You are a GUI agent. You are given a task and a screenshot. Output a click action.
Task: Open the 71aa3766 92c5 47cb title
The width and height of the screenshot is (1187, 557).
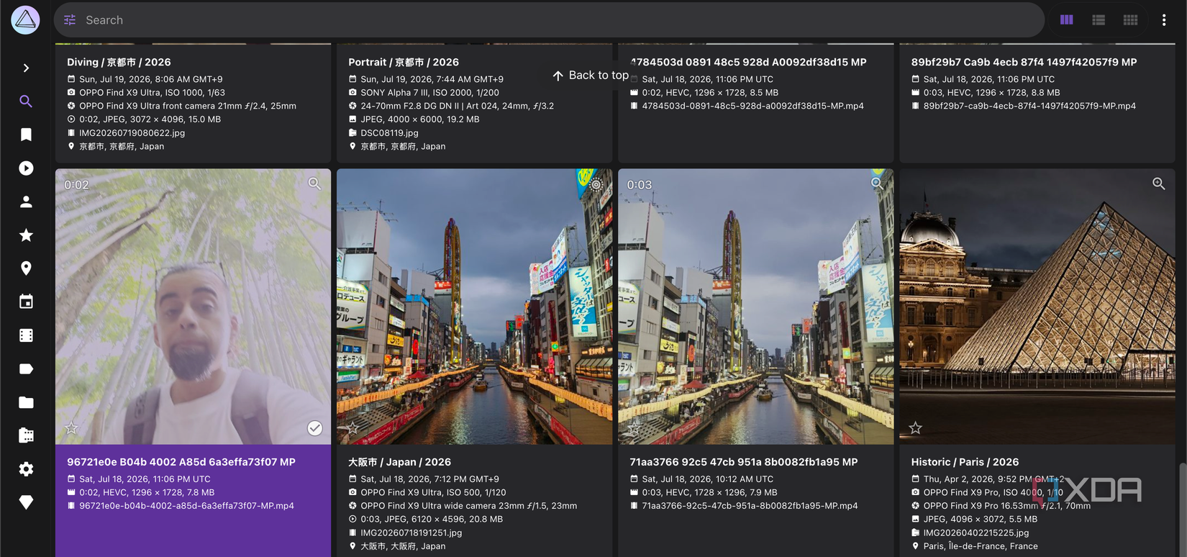[x=744, y=462]
